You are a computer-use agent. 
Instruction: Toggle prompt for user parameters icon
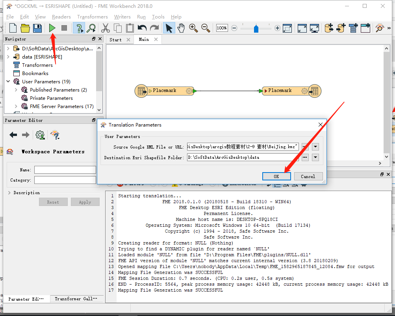79,28
